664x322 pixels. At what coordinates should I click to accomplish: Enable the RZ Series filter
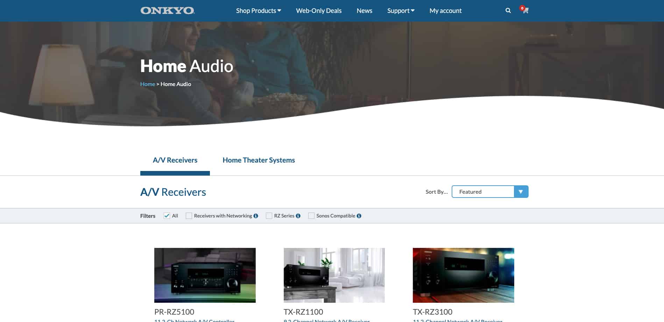coord(269,216)
